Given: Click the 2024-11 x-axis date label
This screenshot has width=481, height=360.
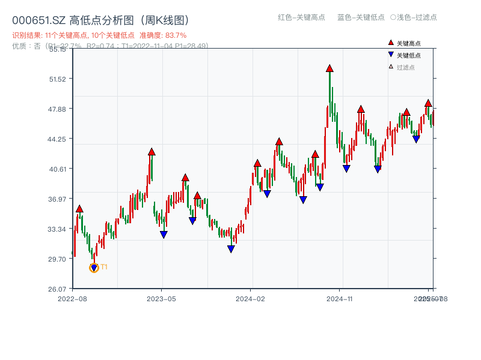Looking at the screenshot, I should [340, 299].
